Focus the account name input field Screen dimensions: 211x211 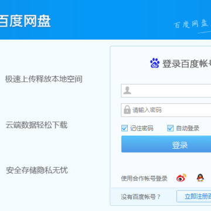(x=166, y=91)
